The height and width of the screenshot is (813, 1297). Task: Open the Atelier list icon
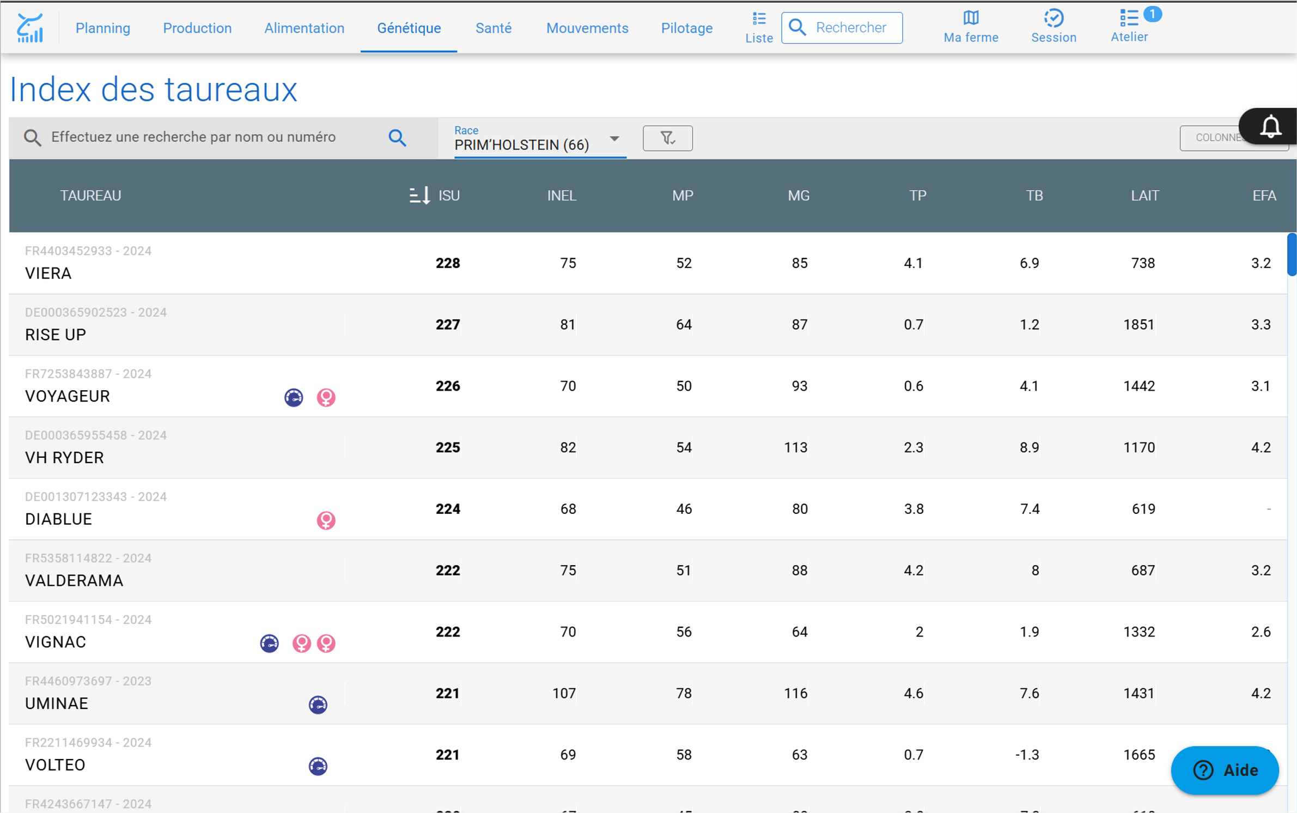pos(1129,27)
